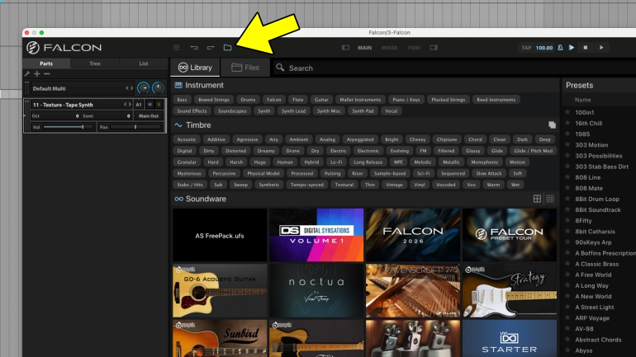636x357 pixels.
Task: Open AS FreePack.ufs soundware
Action: 220,235
